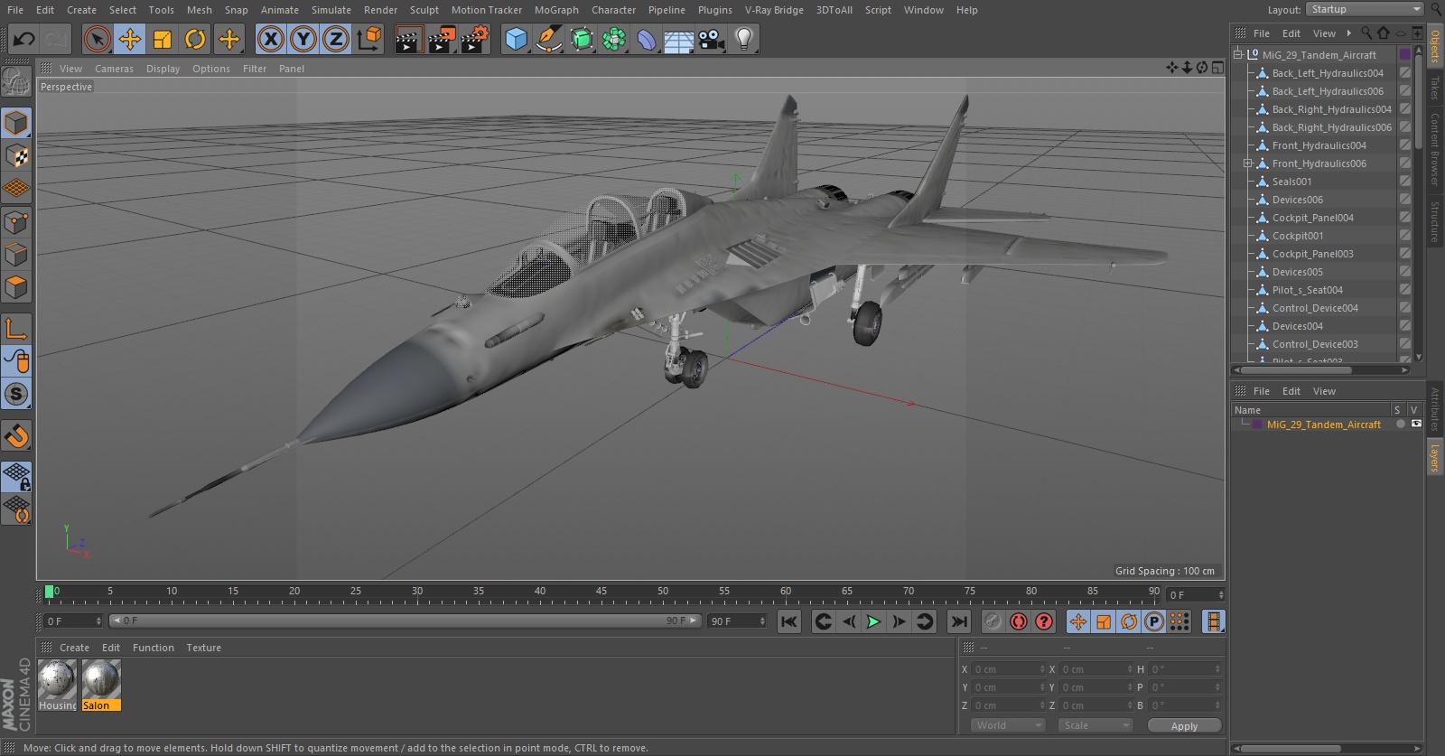Screen dimensions: 1445x756
Task: Go to start of animation
Action: tap(789, 621)
